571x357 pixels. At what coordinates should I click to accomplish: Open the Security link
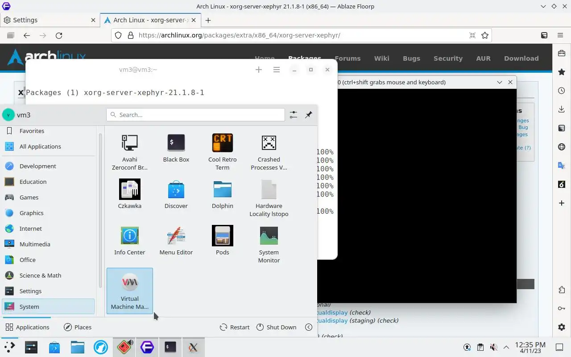(x=448, y=58)
